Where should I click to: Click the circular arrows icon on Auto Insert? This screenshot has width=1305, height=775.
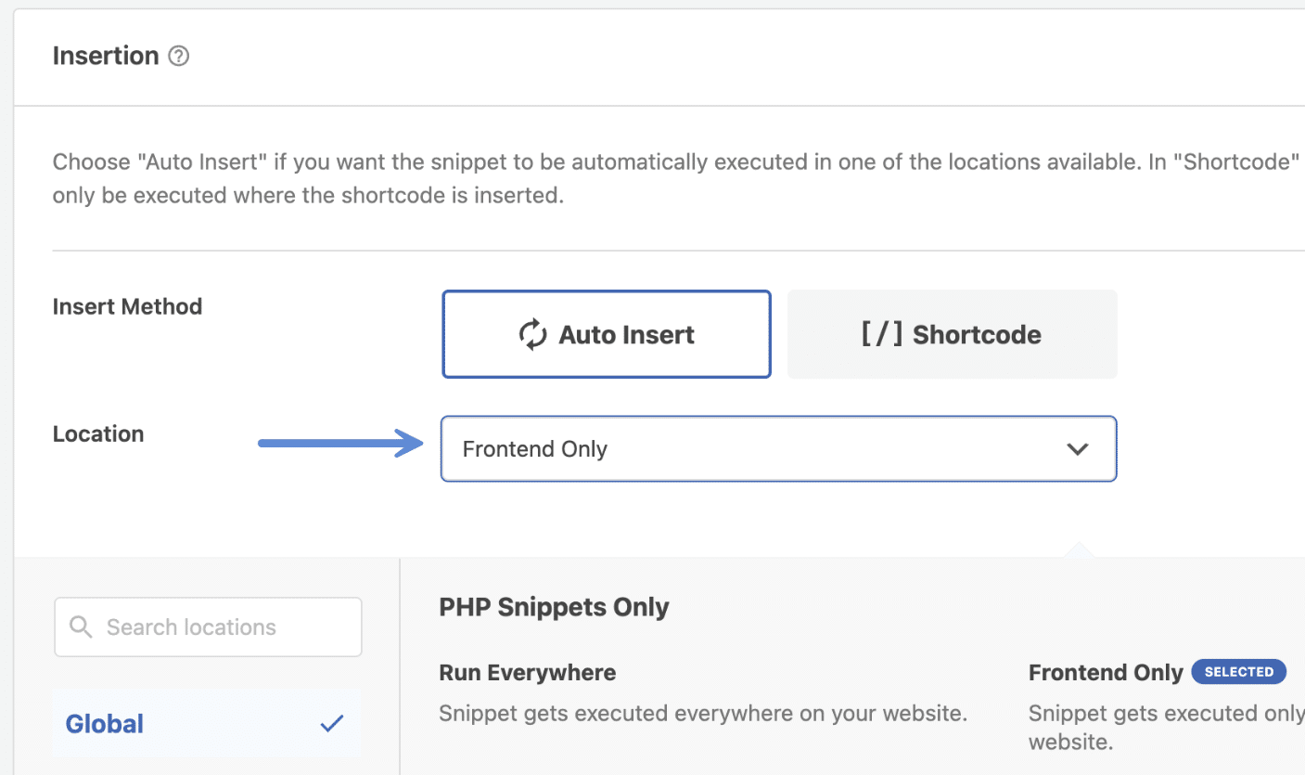(532, 334)
